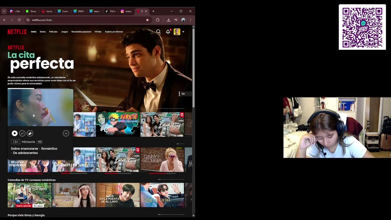Play the hovered preview title
Viewport: 391px width, 220px height.
[x=14, y=133]
